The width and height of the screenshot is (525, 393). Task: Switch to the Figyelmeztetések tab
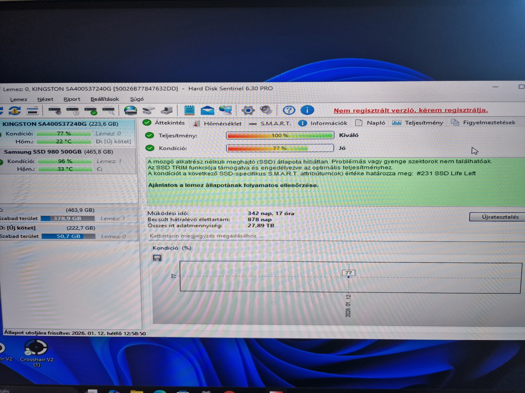pyautogui.click(x=483, y=122)
